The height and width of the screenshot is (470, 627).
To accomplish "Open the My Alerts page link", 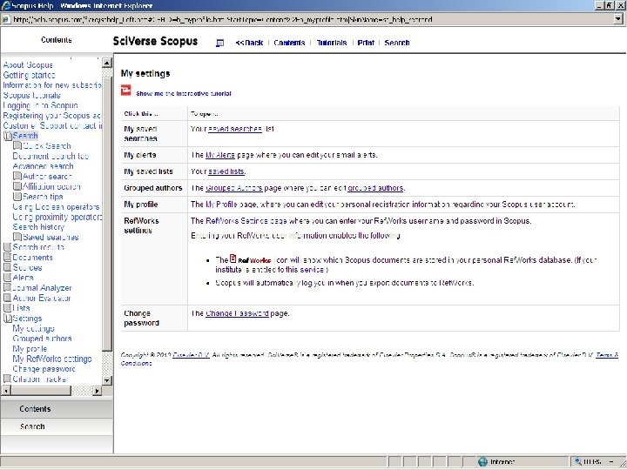I will [220, 155].
